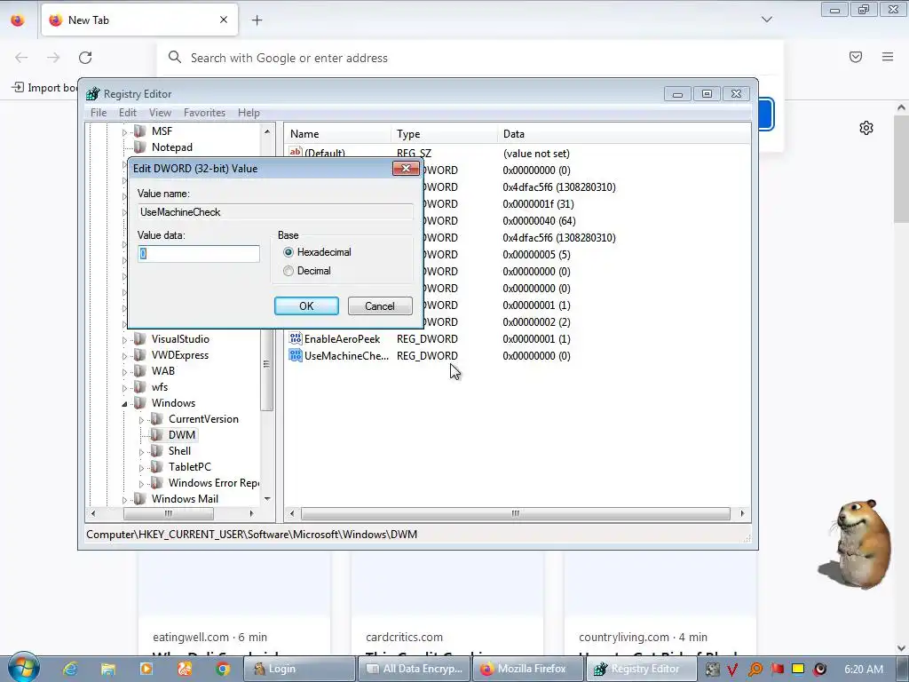Click the Registry Editor title bar icon
909x682 pixels.
tap(92, 94)
